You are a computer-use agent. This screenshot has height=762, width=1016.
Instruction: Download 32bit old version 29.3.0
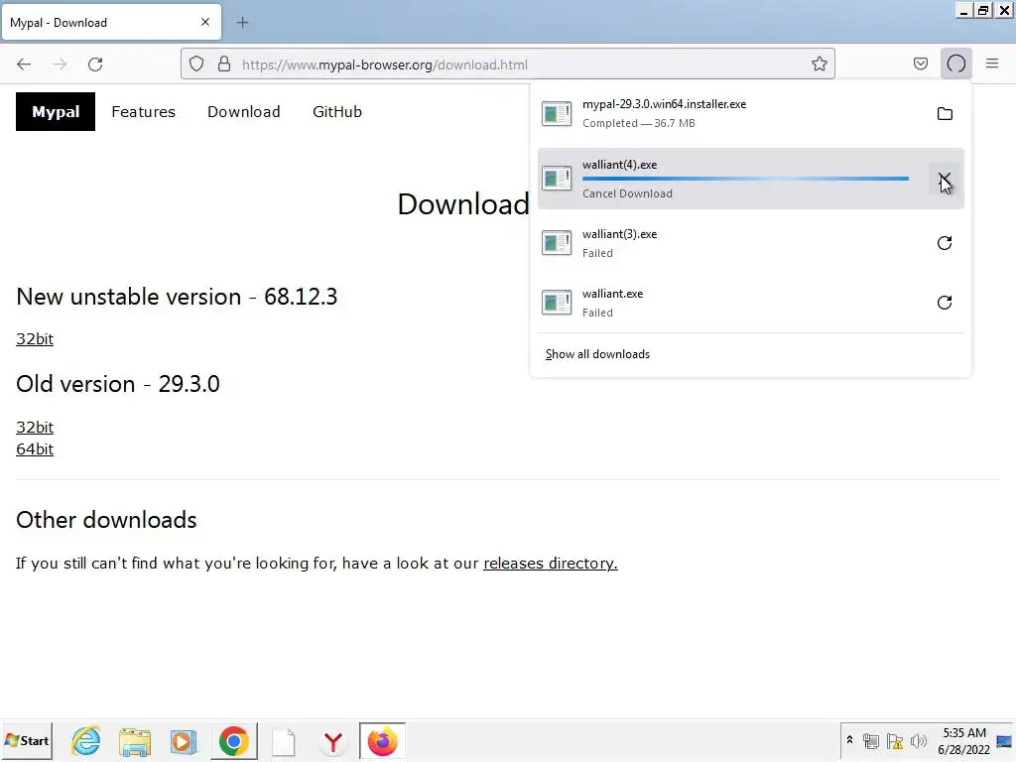click(x=35, y=427)
